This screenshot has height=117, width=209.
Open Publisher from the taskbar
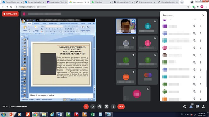(x=68, y=114)
